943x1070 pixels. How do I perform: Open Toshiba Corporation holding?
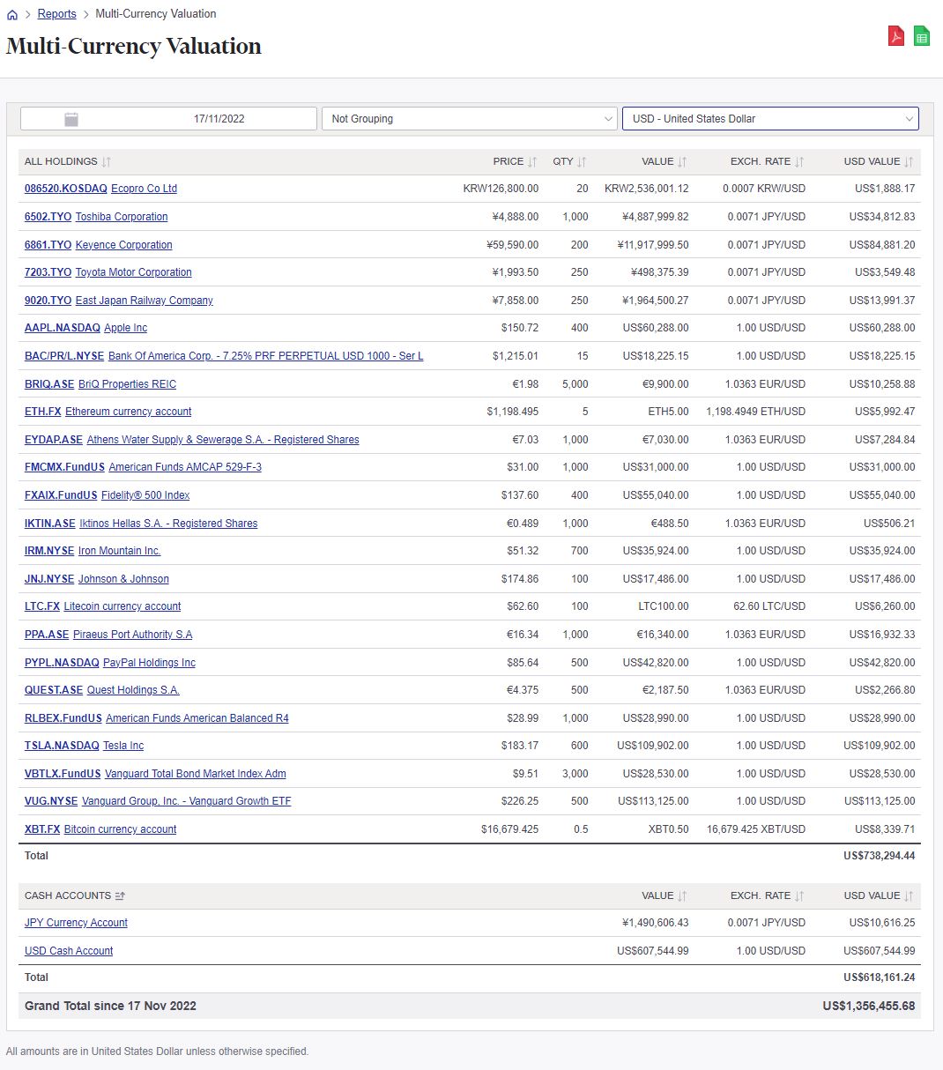122,217
